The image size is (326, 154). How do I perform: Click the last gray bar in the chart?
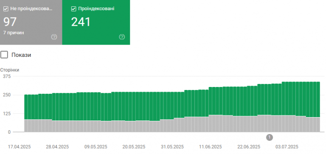[318, 124]
